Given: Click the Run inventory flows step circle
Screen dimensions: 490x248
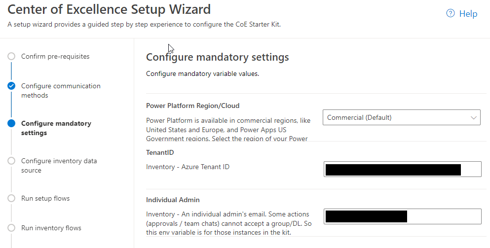Looking at the screenshot, I should (x=11, y=228).
